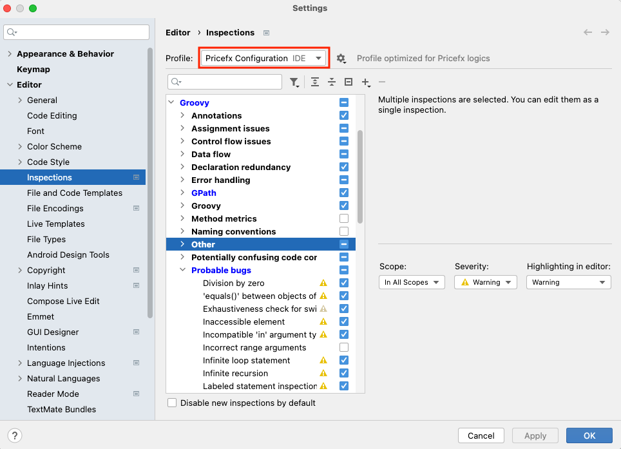This screenshot has width=621, height=449.
Task: Open the Severity Warning dropdown
Action: (x=485, y=282)
